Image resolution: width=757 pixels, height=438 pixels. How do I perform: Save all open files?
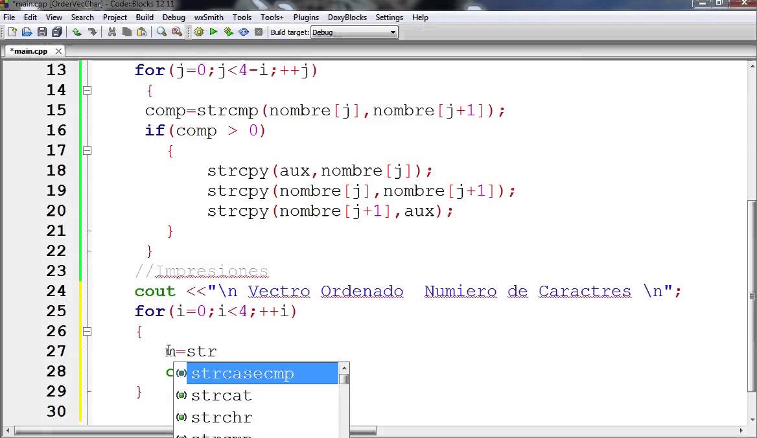point(56,31)
